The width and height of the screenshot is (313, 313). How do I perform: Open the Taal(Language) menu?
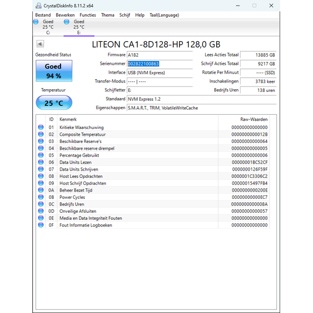(164, 15)
